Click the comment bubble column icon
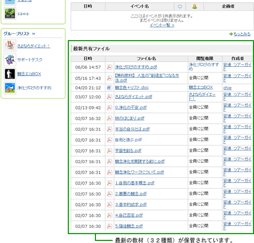254x243 pixels. (x=180, y=7)
